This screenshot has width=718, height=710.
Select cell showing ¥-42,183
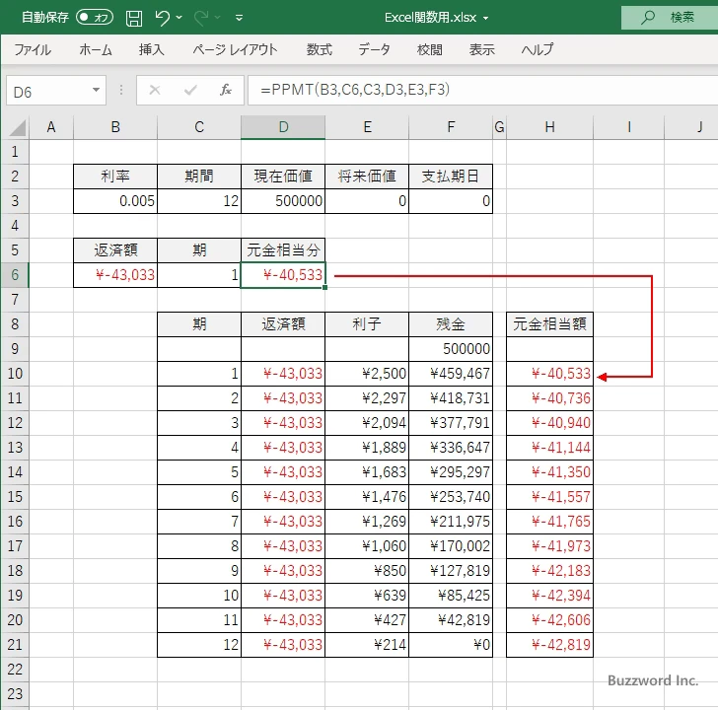[x=549, y=571]
